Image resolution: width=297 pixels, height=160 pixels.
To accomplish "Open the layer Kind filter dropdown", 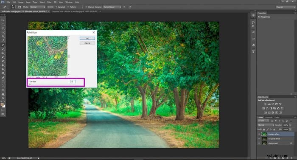I will tap(263, 121).
